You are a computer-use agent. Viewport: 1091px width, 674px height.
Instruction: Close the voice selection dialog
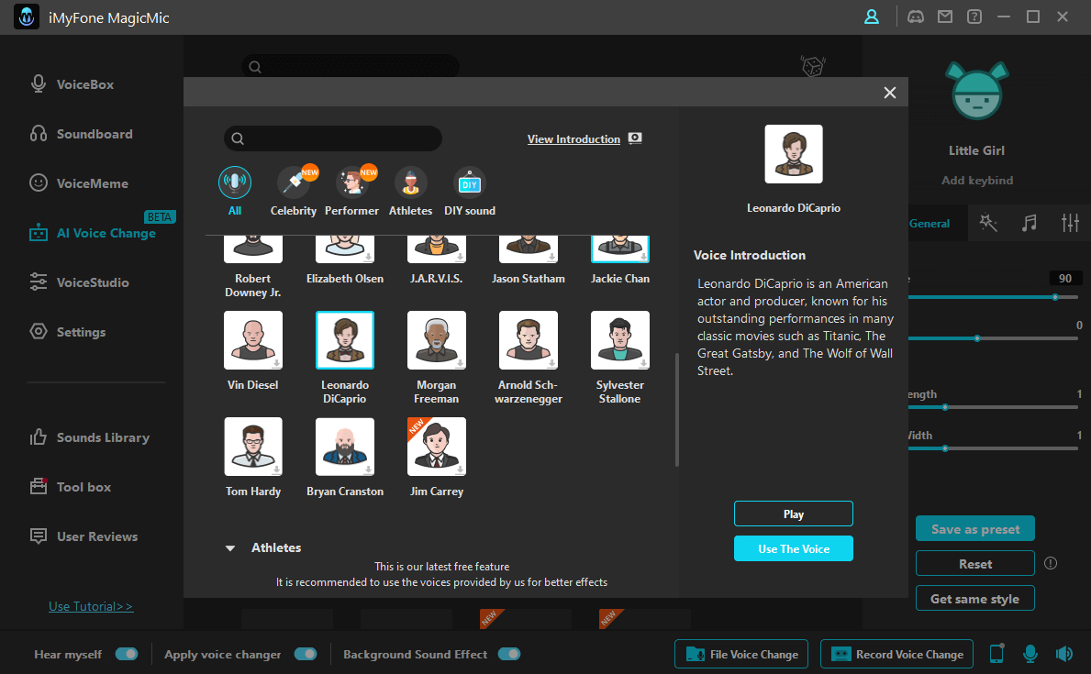[x=889, y=93]
